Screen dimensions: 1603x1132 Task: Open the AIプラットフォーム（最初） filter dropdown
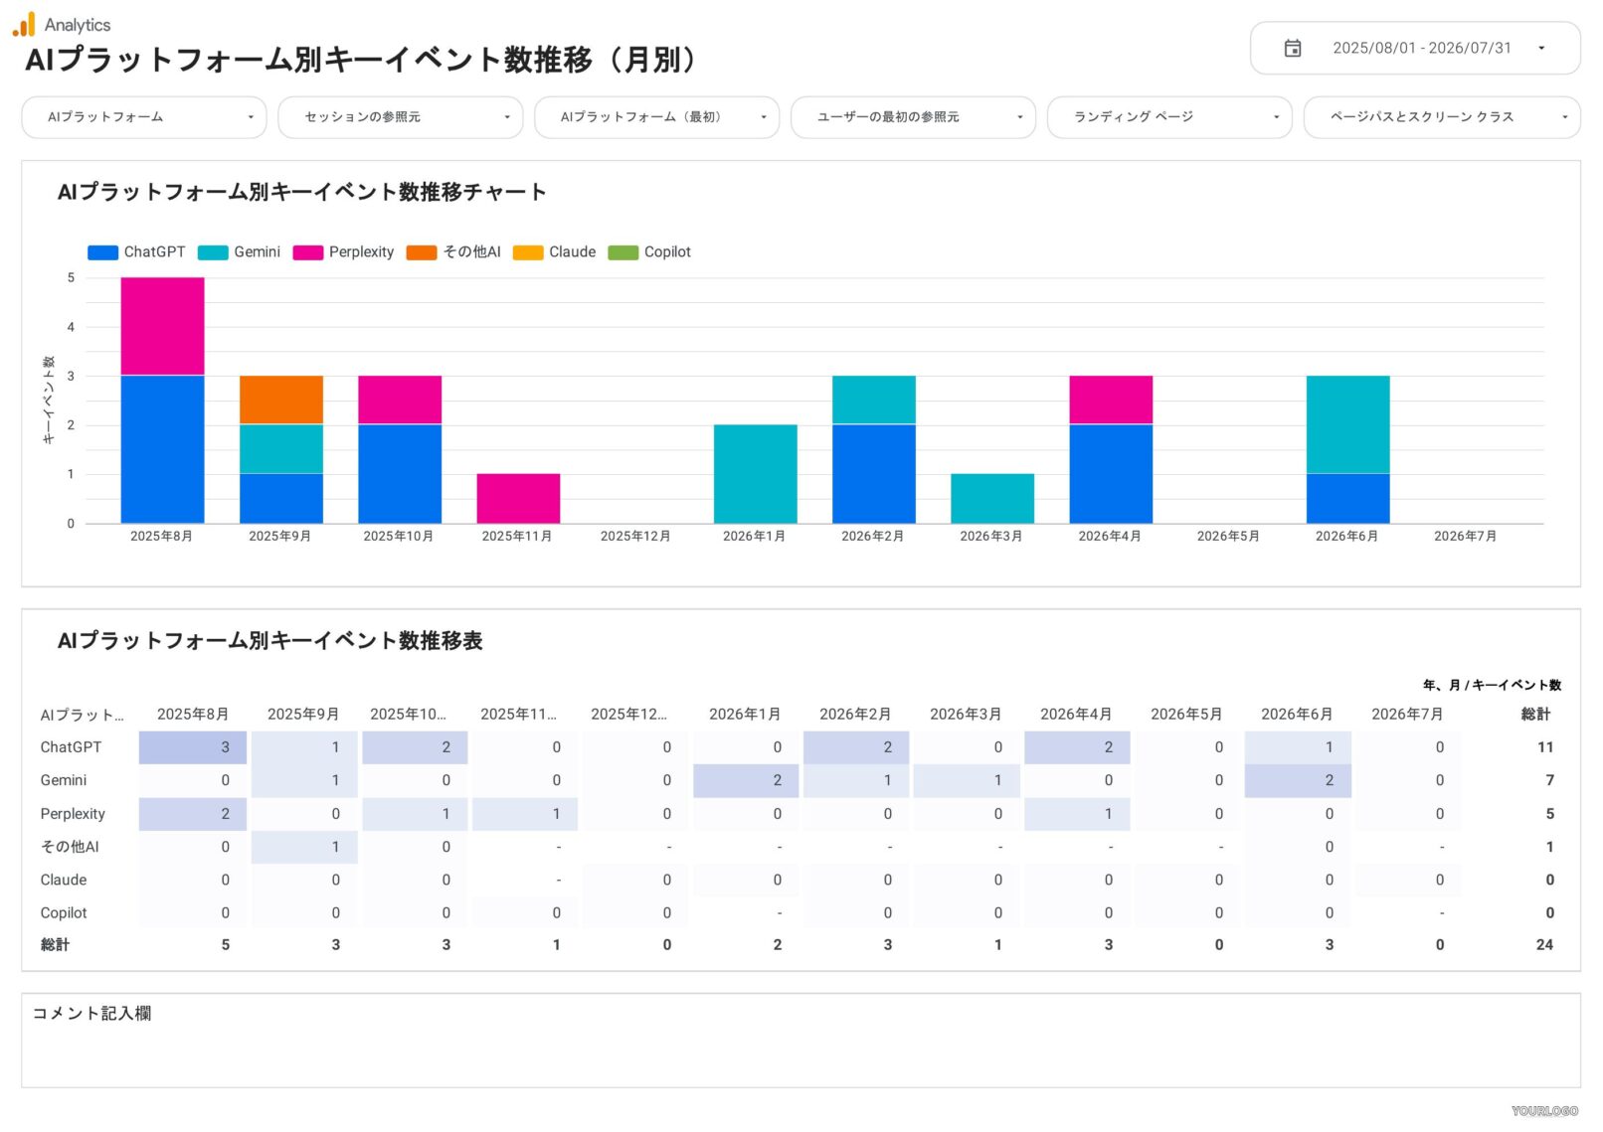656,117
